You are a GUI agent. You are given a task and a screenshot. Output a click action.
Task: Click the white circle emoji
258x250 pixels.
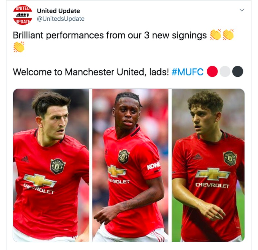(x=225, y=71)
